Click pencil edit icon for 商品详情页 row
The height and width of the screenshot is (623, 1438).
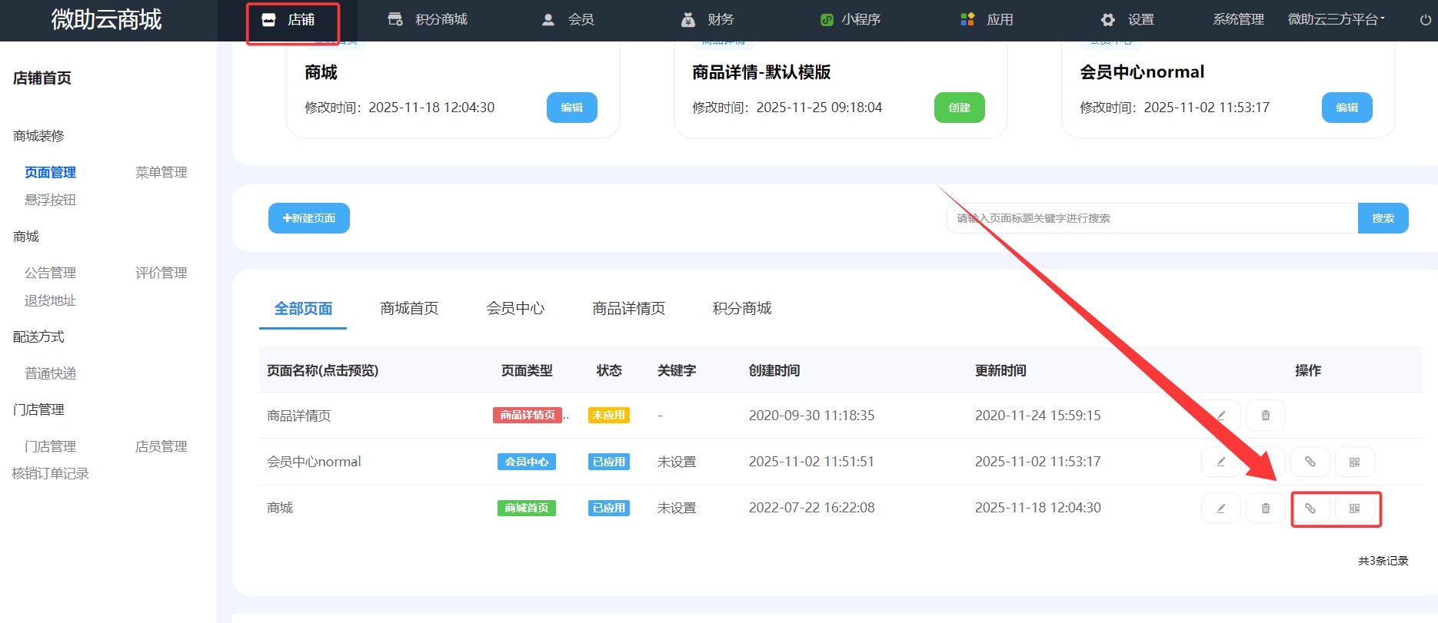(x=1220, y=416)
